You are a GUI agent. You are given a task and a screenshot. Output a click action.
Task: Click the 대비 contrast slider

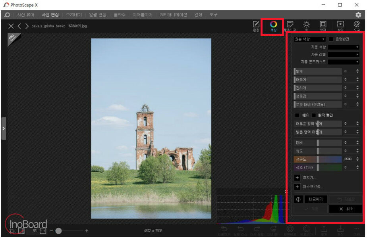(318, 143)
